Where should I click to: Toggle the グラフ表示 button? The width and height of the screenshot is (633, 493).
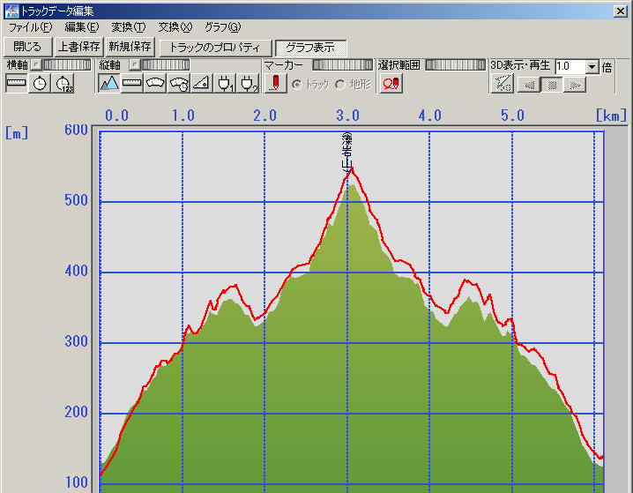pos(310,47)
